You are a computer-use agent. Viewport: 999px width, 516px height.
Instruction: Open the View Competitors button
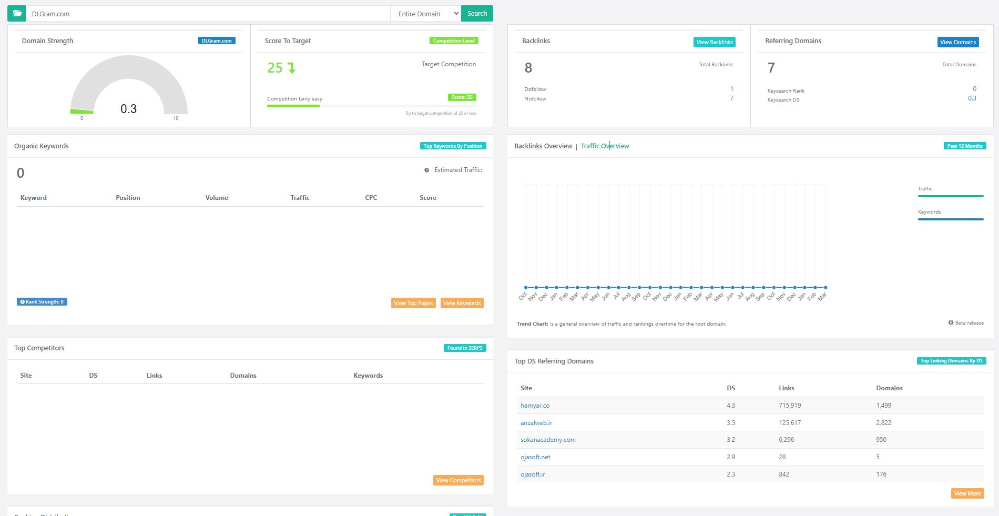coord(458,480)
